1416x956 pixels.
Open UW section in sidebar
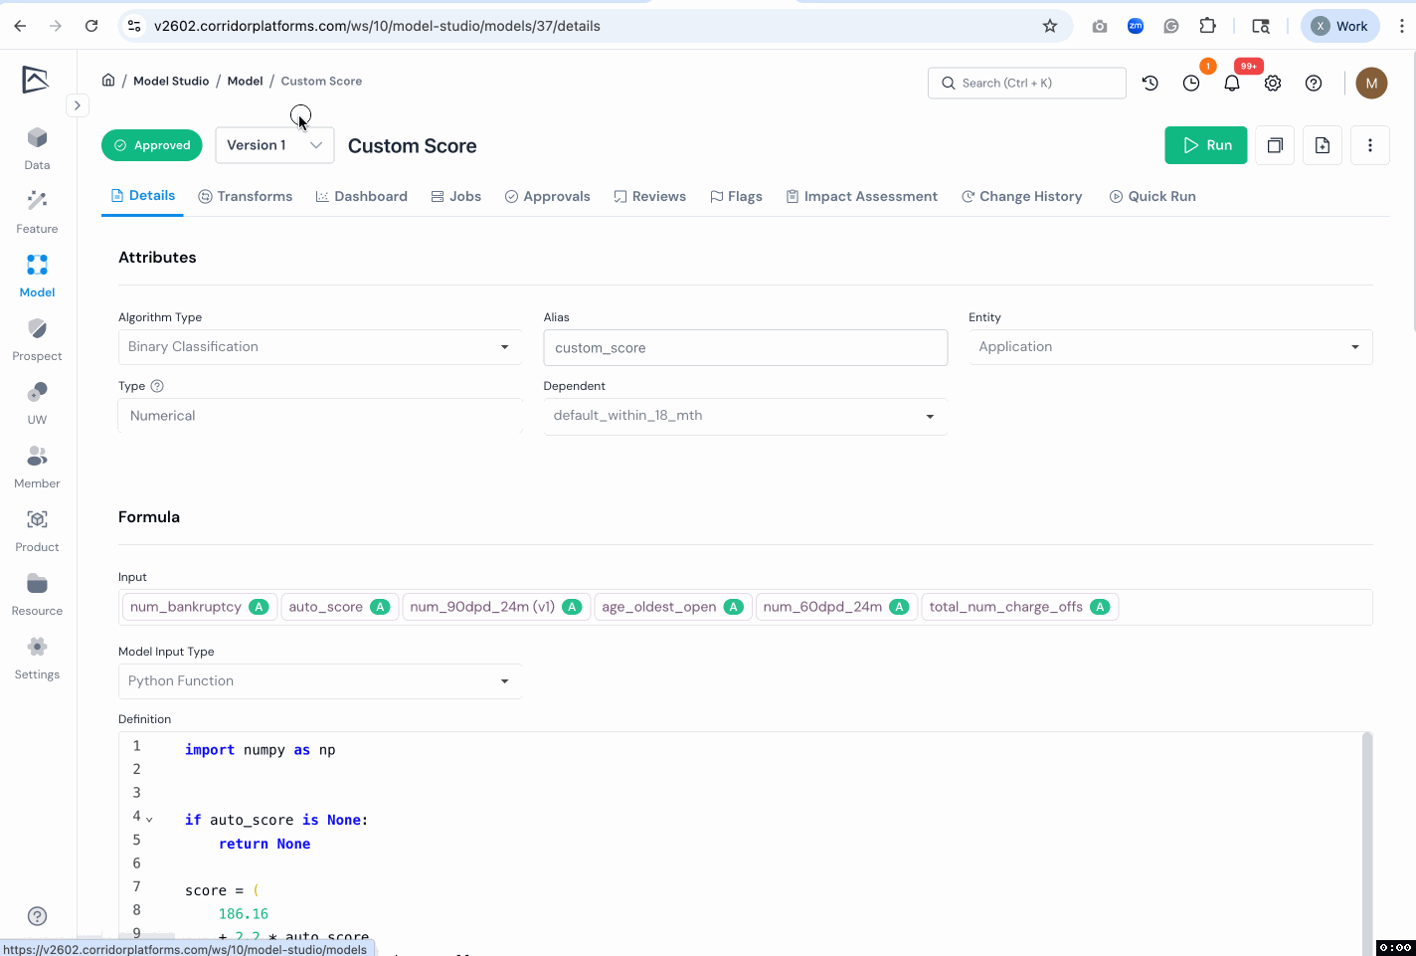click(x=37, y=403)
